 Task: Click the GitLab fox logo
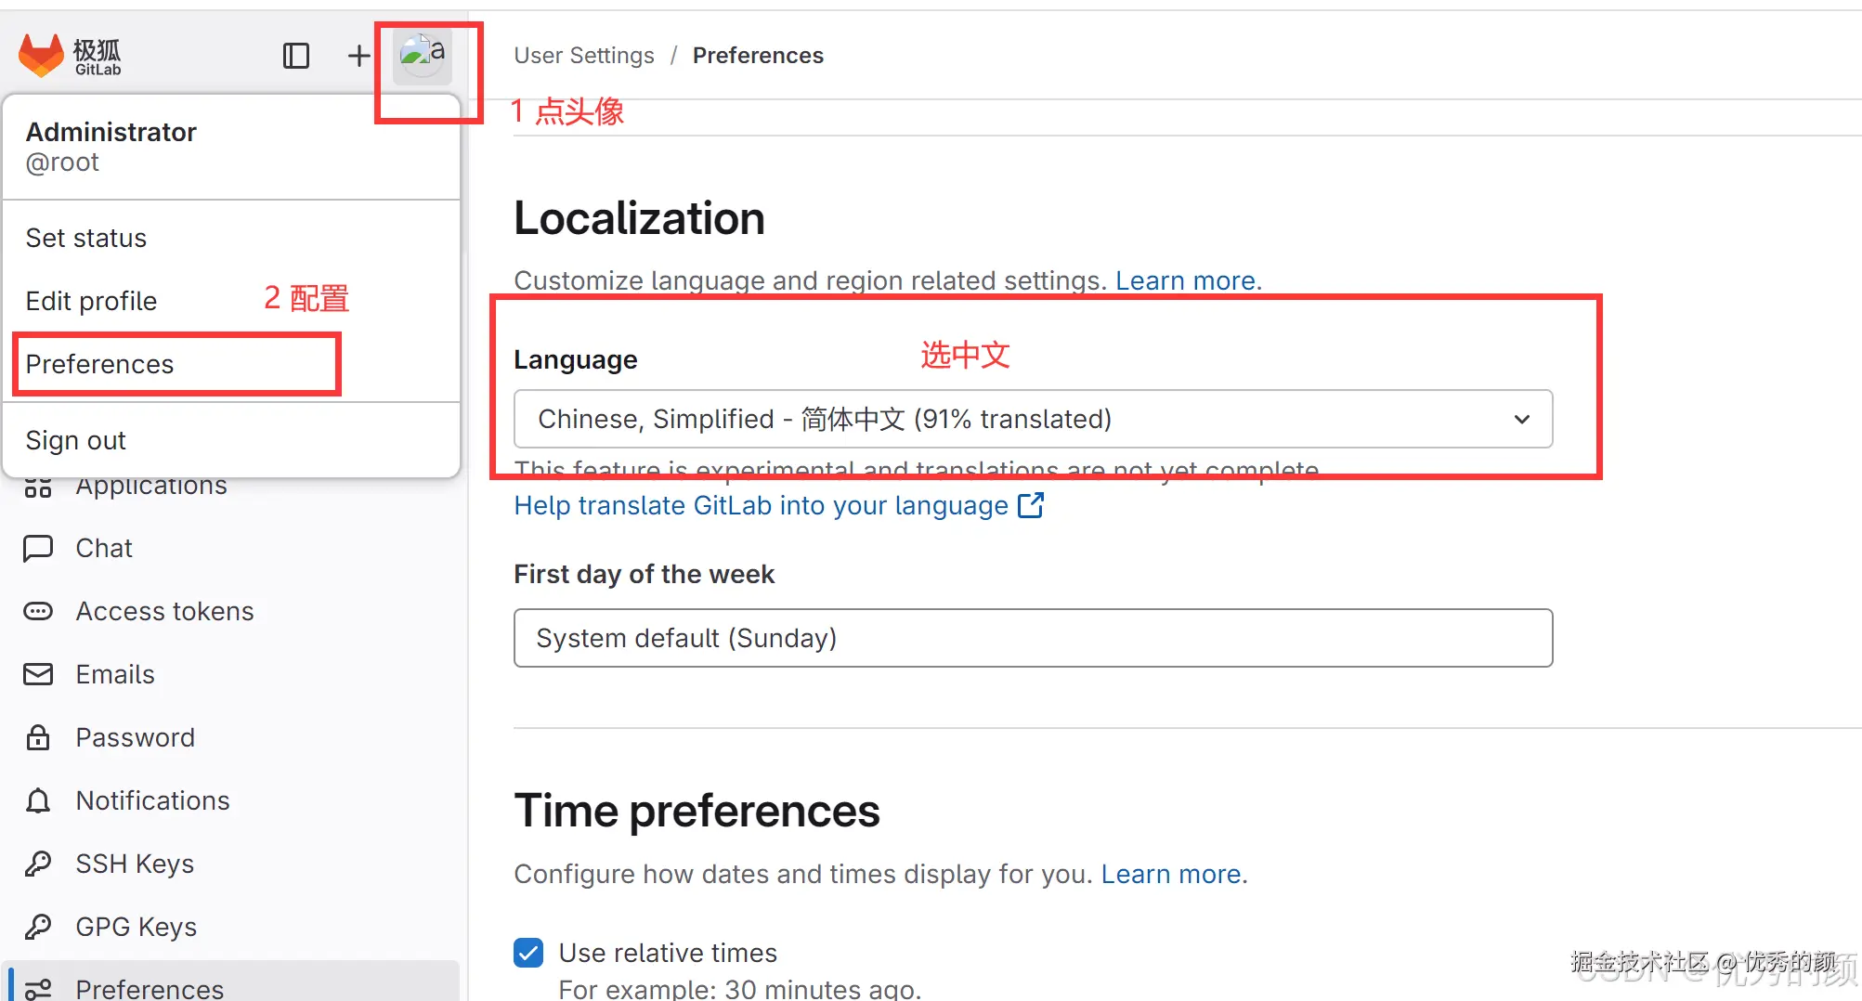pos(41,56)
